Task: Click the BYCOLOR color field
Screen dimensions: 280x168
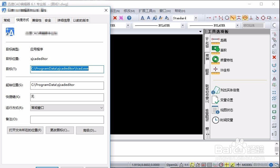Action: (253, 25)
